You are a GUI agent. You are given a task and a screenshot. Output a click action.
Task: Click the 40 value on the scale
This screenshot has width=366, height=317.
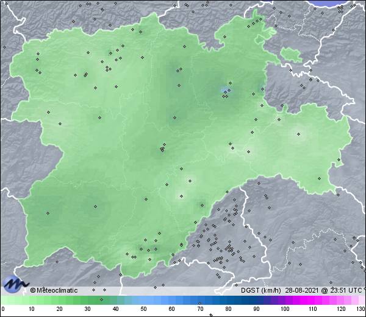[115, 309]
